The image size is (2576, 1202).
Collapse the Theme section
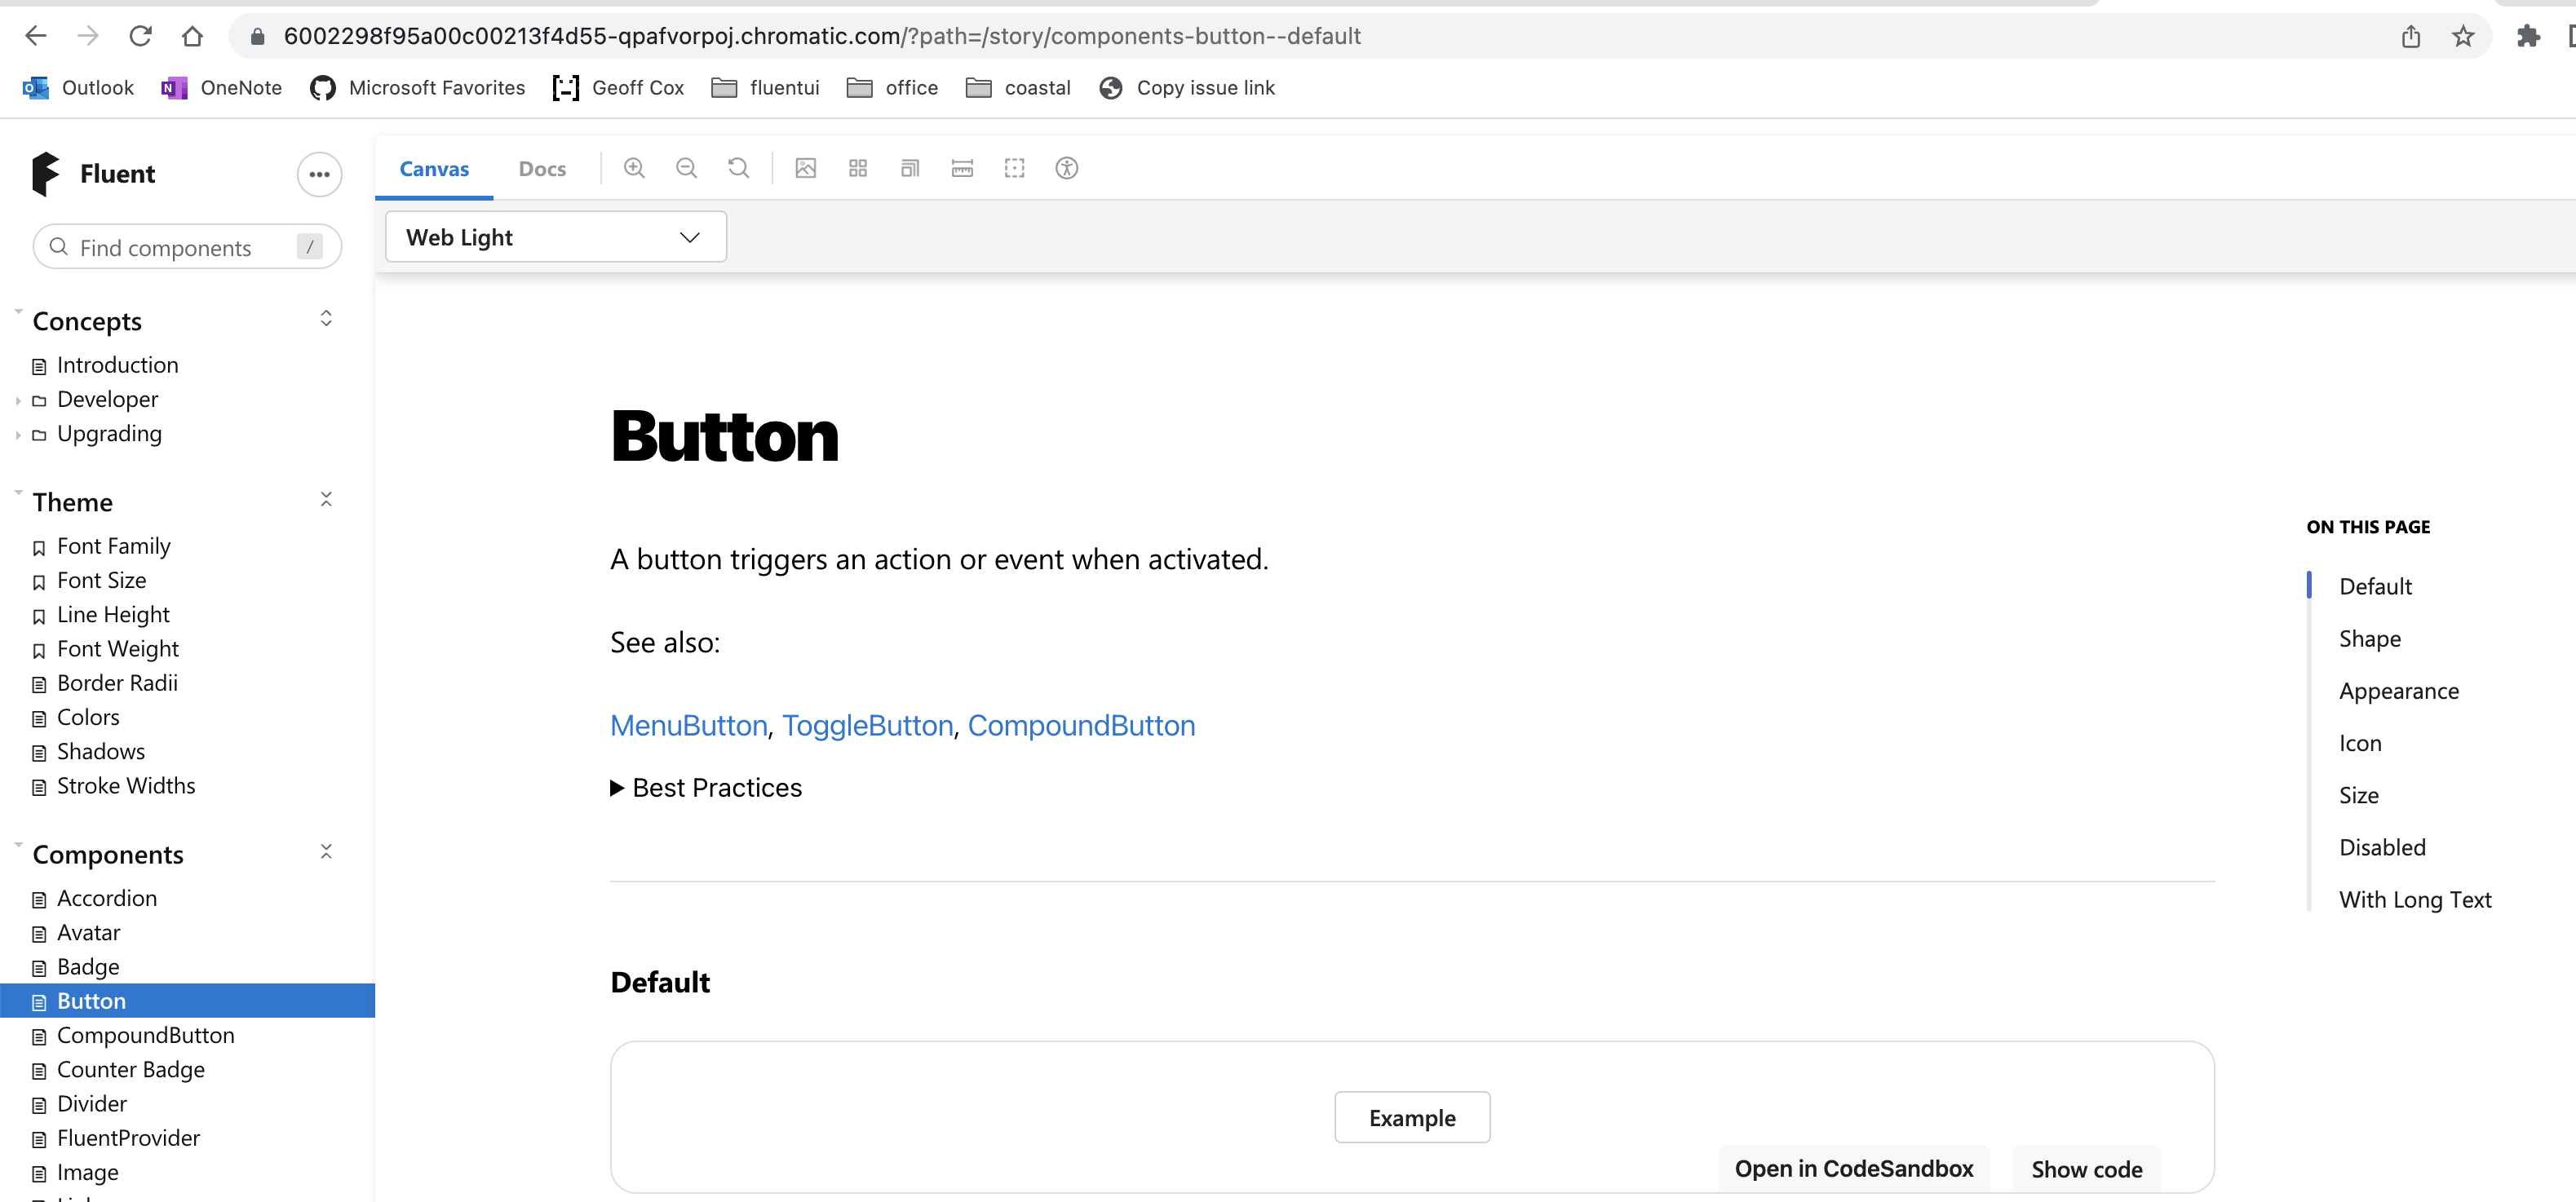[327, 499]
